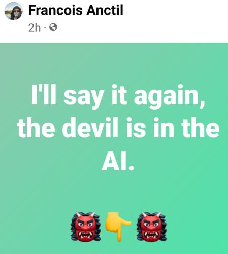The width and height of the screenshot is (228, 254).
Task: Click the word "say" in the post
Action: (x=84, y=97)
